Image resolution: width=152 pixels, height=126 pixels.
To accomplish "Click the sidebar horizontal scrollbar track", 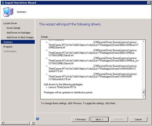I will pos(17,123).
